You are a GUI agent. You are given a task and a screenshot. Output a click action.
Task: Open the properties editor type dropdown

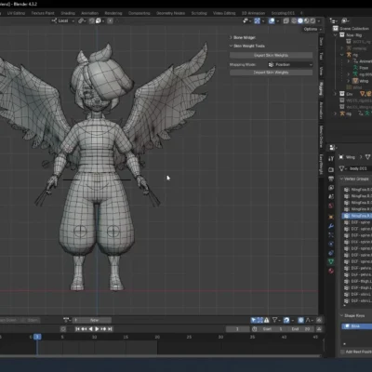(333, 148)
